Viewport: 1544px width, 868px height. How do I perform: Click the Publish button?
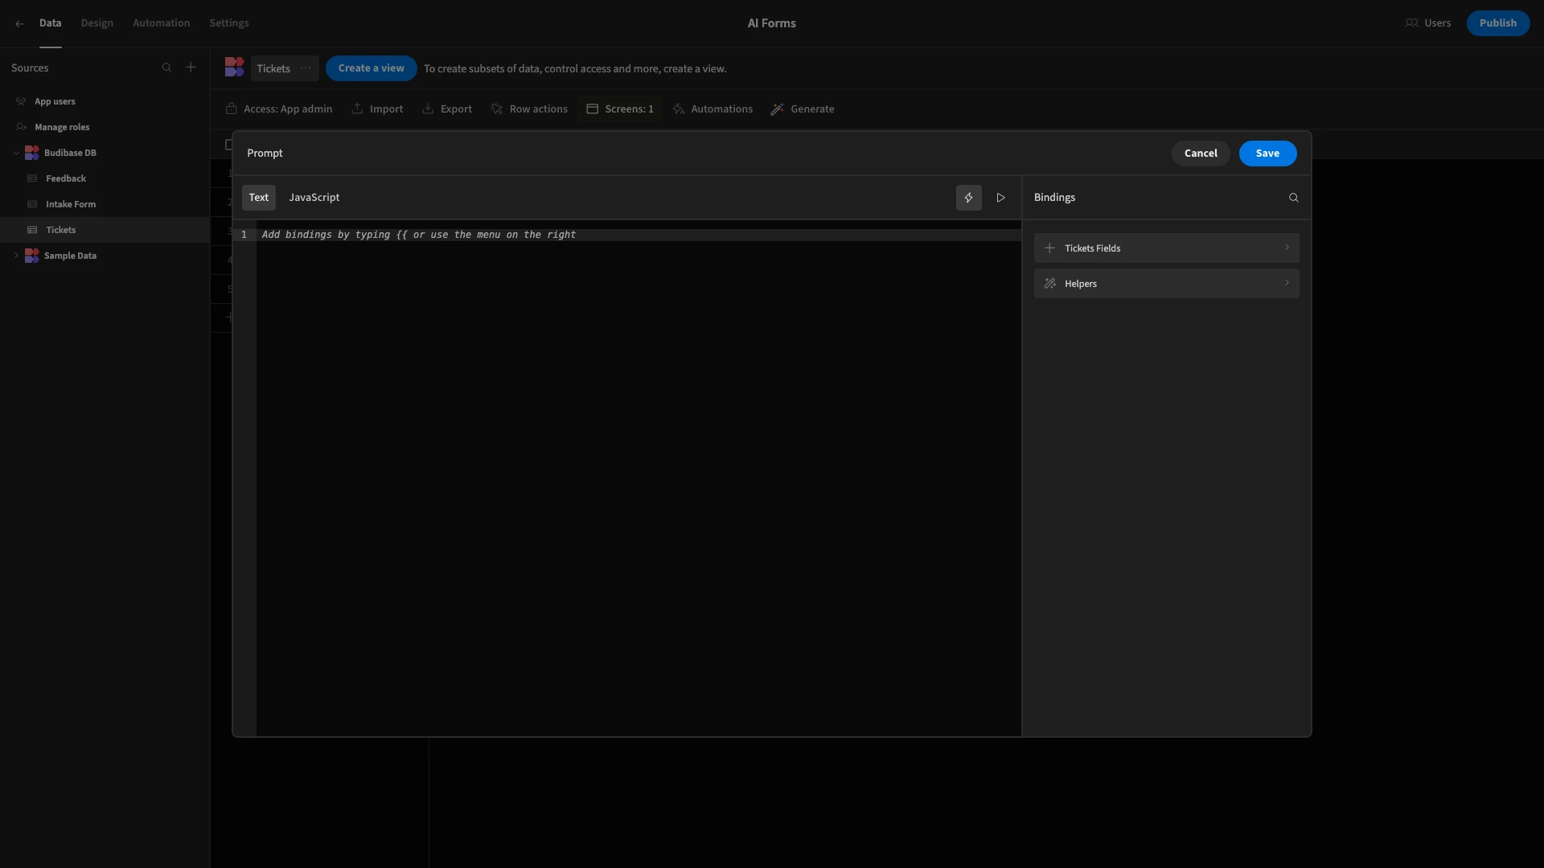click(1498, 23)
